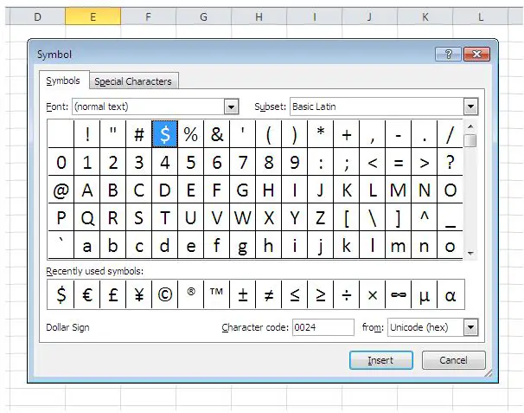
Task: Choose the Euro sign in recently used symbols
Action: pos(86,294)
